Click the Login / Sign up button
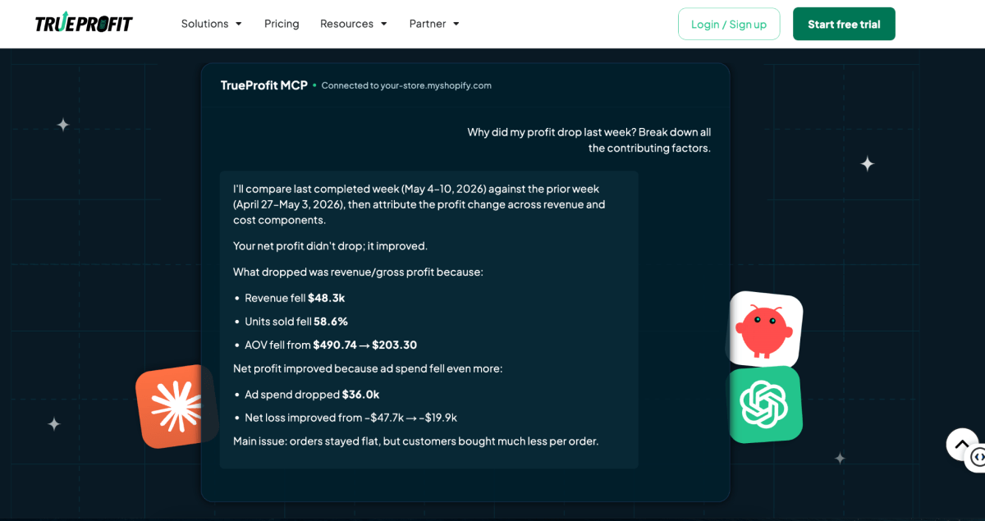 tap(729, 24)
